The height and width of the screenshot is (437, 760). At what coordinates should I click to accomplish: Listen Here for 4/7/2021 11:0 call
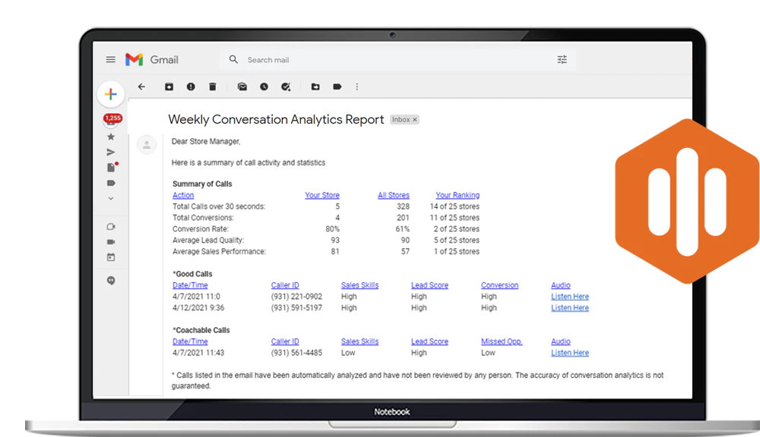570,296
